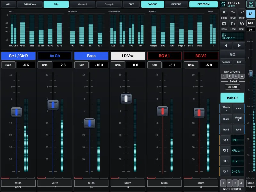This screenshot has width=256, height=192.
Task: Open the Setup gear icon
Action: click(x=224, y=12)
